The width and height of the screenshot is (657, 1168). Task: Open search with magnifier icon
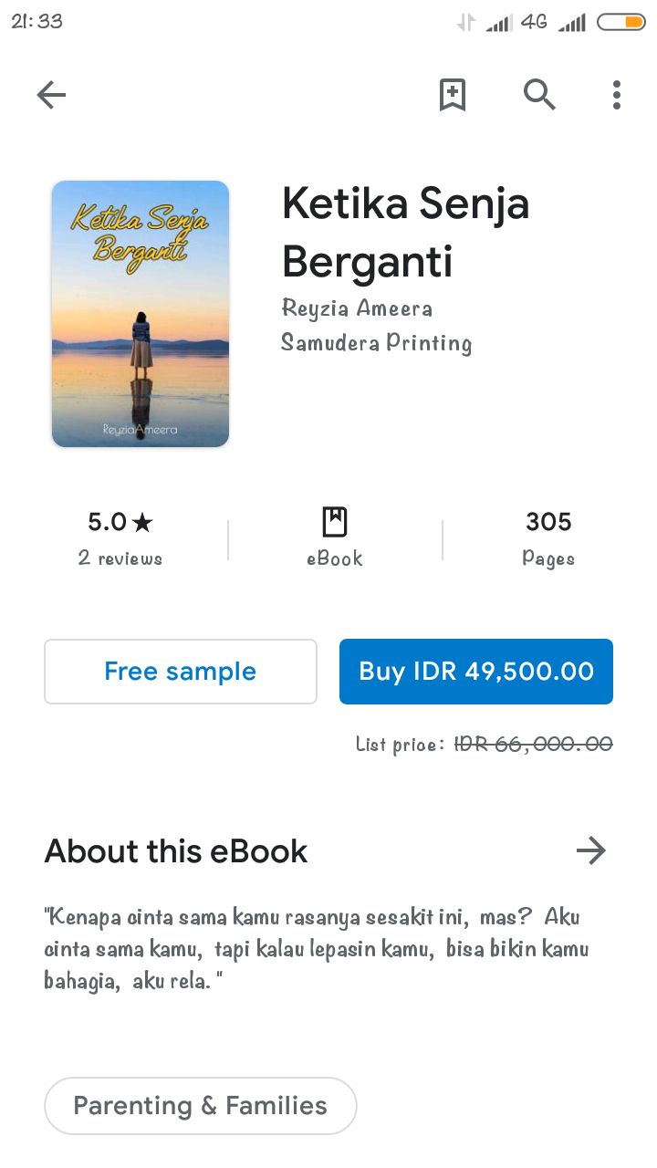point(539,95)
